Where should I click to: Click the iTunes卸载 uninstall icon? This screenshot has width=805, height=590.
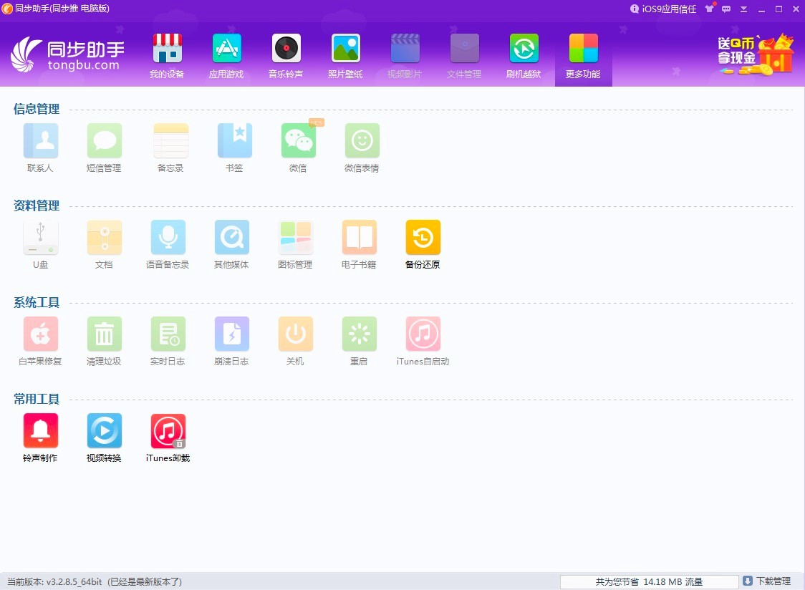168,431
